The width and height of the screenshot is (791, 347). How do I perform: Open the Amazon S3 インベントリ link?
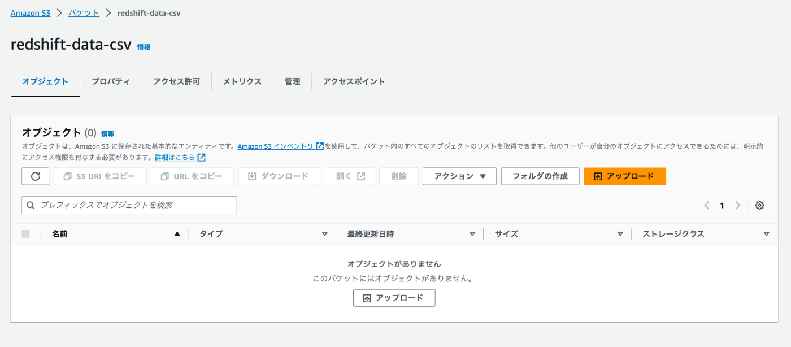pos(275,146)
